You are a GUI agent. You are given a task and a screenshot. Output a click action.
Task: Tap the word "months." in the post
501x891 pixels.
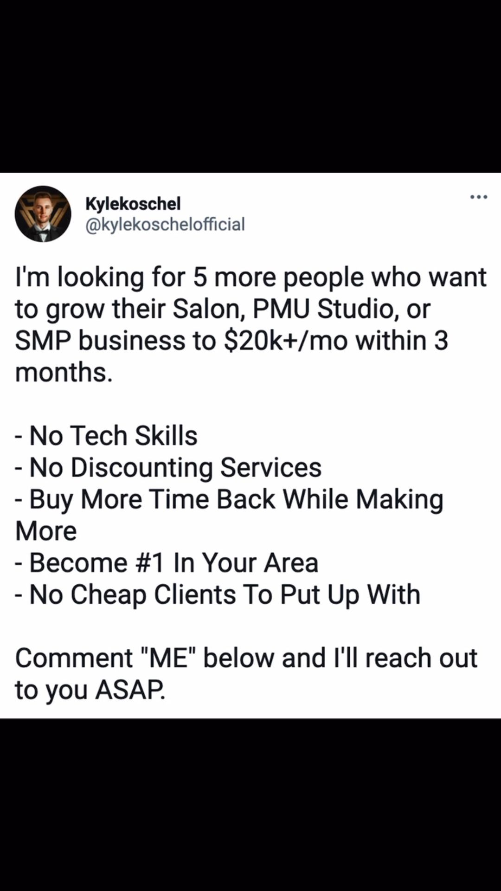tap(64, 372)
